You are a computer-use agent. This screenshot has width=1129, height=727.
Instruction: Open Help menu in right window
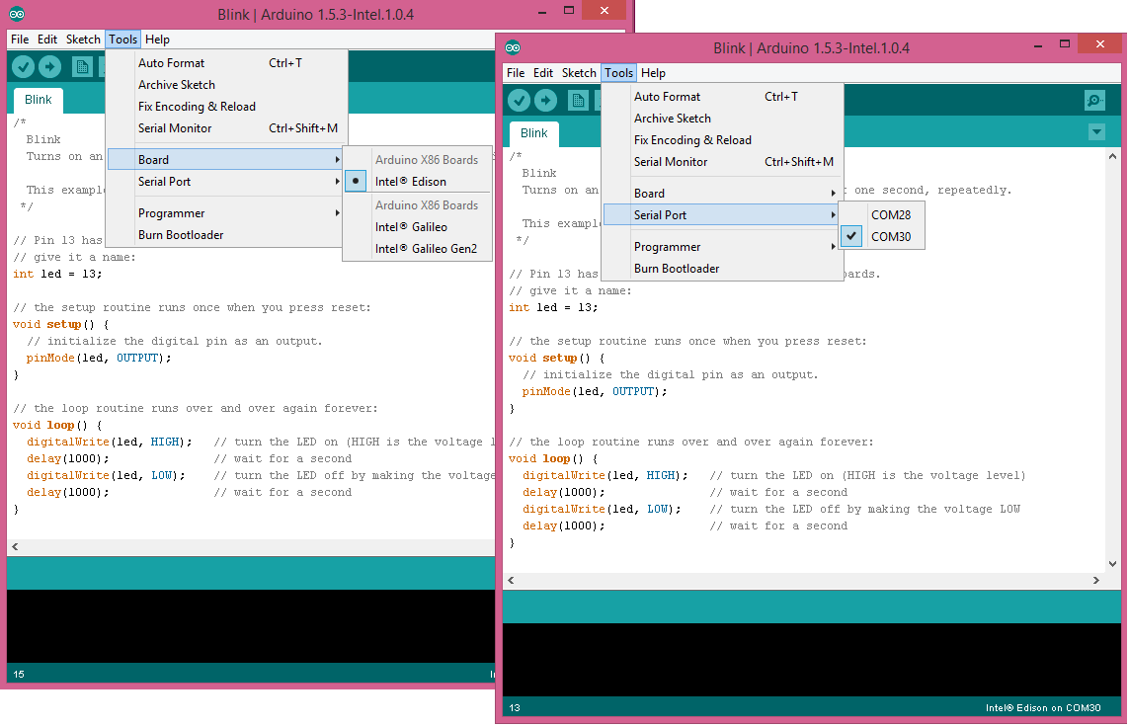[653, 73]
